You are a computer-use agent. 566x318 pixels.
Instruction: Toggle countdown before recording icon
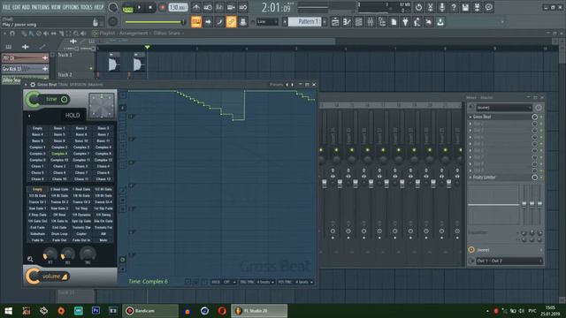coord(219,7)
